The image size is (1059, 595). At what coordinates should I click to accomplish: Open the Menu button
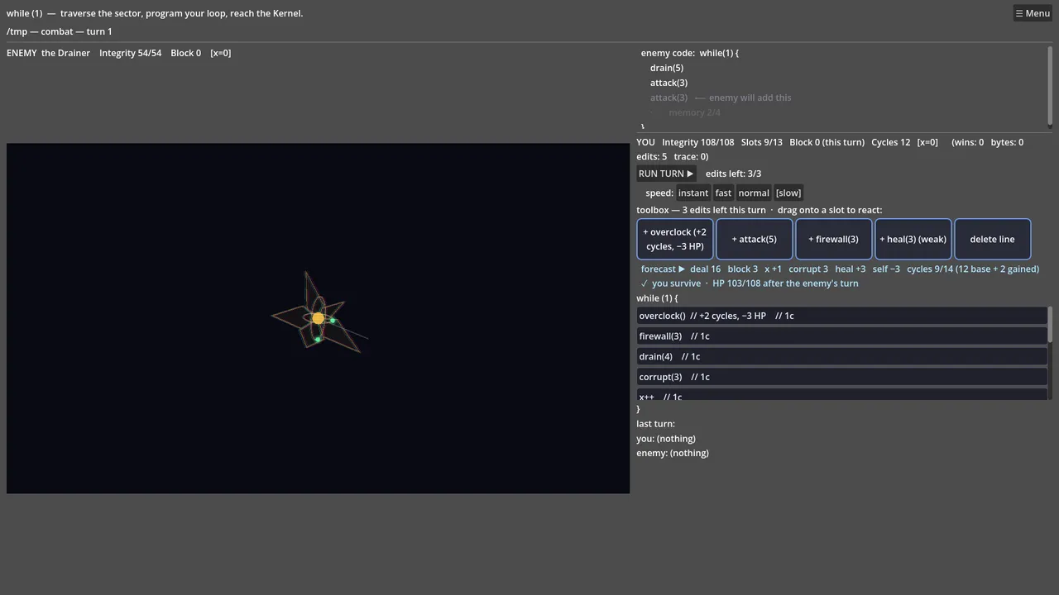pos(1033,13)
